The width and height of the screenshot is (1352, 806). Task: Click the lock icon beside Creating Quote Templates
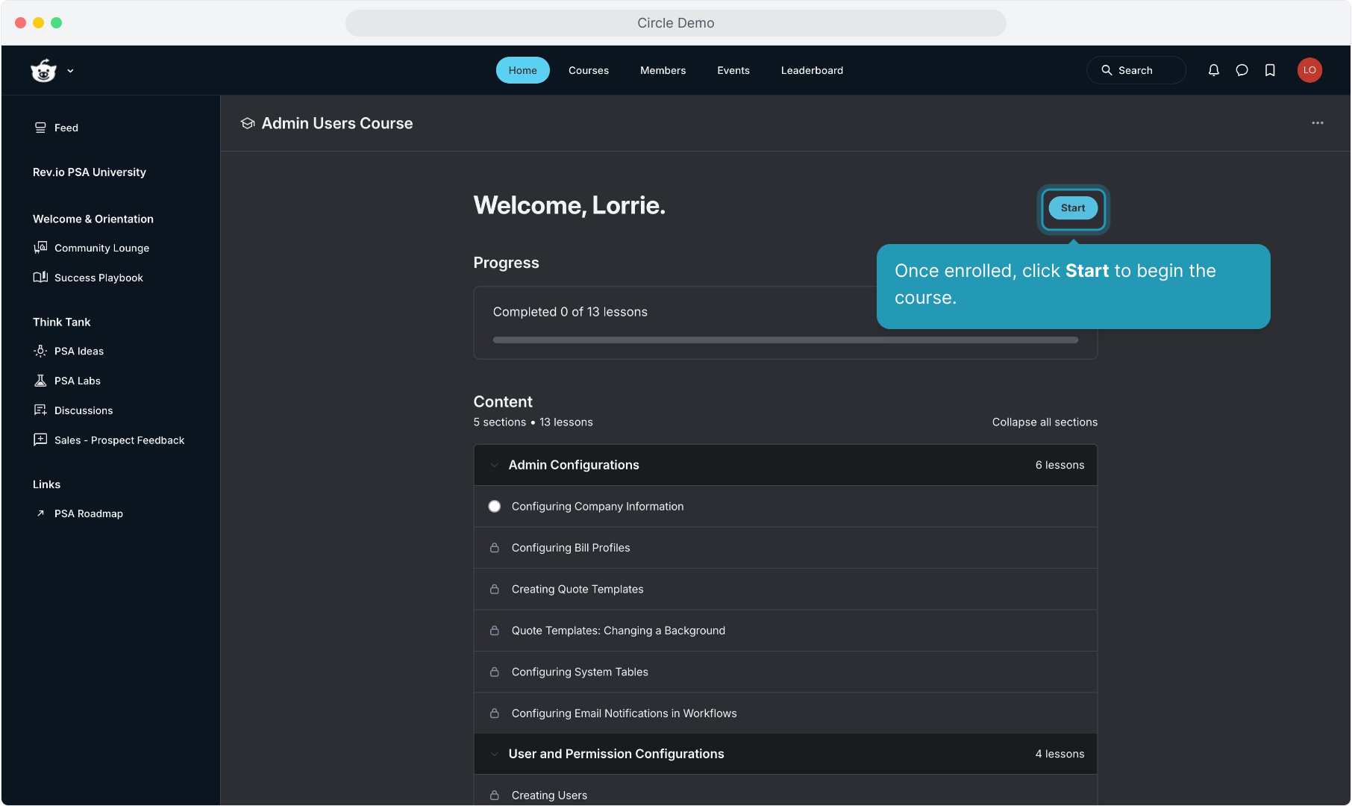point(494,590)
